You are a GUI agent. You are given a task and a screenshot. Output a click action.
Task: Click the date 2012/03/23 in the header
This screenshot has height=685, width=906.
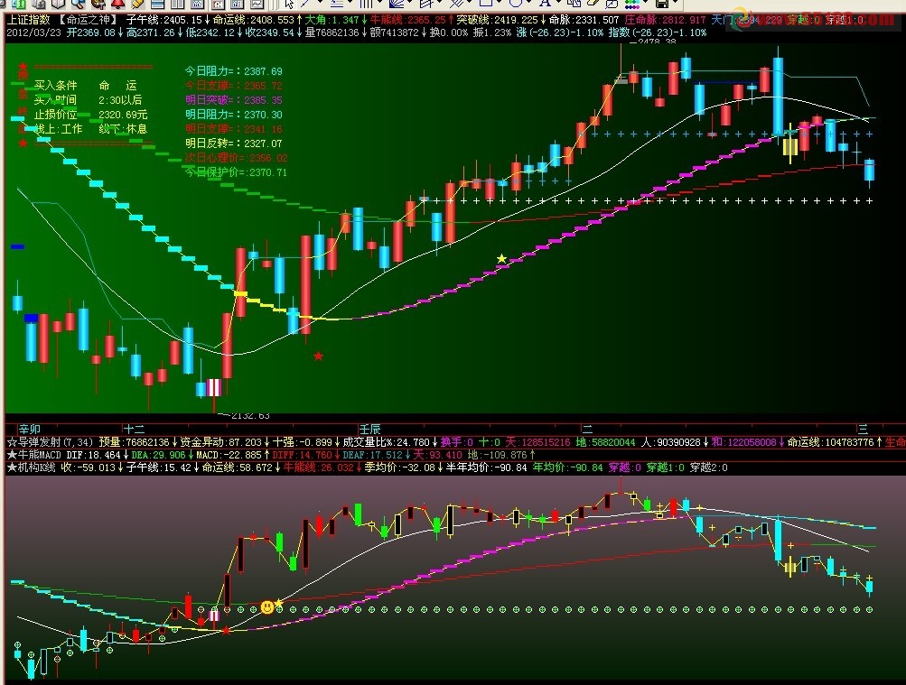click(x=33, y=32)
